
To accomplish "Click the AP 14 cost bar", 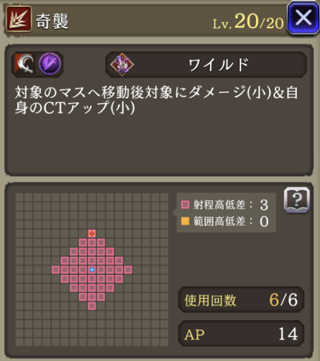I will tap(241, 334).
